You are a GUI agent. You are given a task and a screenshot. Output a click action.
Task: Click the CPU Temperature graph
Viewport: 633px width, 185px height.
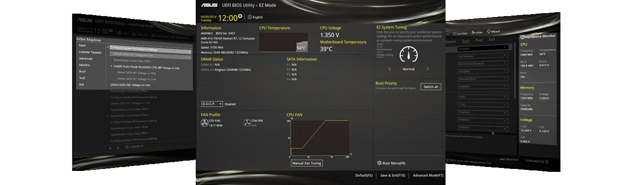[283, 42]
